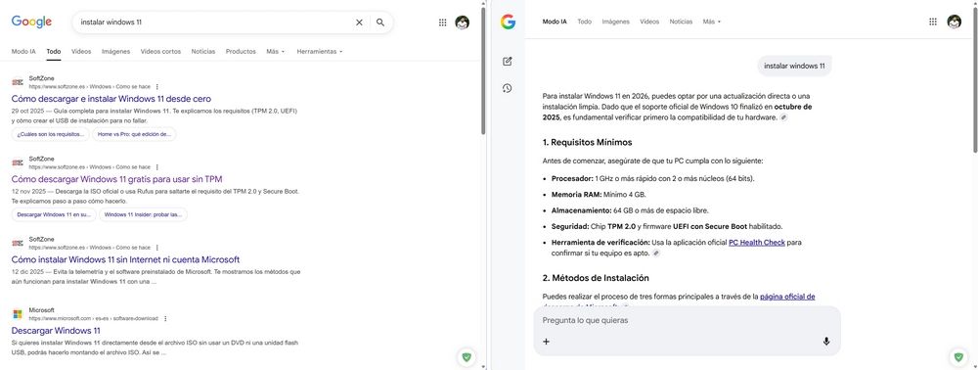This screenshot has height=370, width=978.
Task: Open the AI mode history clock icon
Action: [x=507, y=89]
